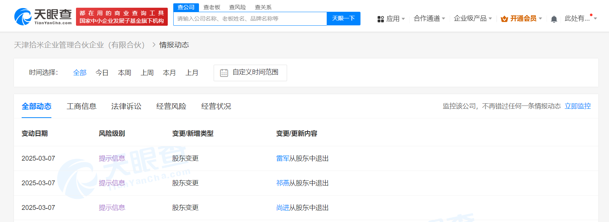Viewport: 609px width, 222px height.
Task: Switch to the 查老板 search tab
Action: click(x=212, y=7)
